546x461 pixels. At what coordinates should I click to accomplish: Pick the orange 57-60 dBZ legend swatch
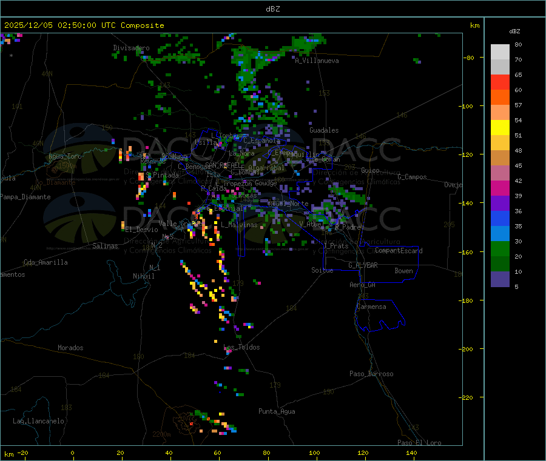[x=500, y=98]
